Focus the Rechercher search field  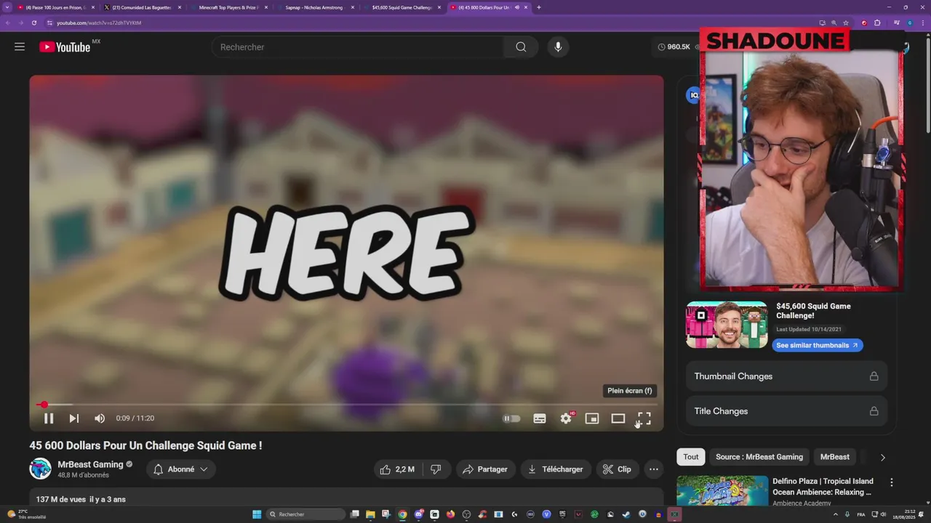click(x=357, y=47)
